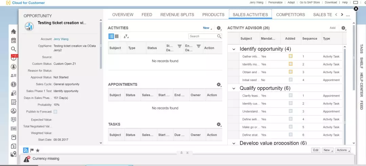The height and width of the screenshot is (166, 366).
Task: Check Added box for Make go or... row
Action: click(291, 127)
